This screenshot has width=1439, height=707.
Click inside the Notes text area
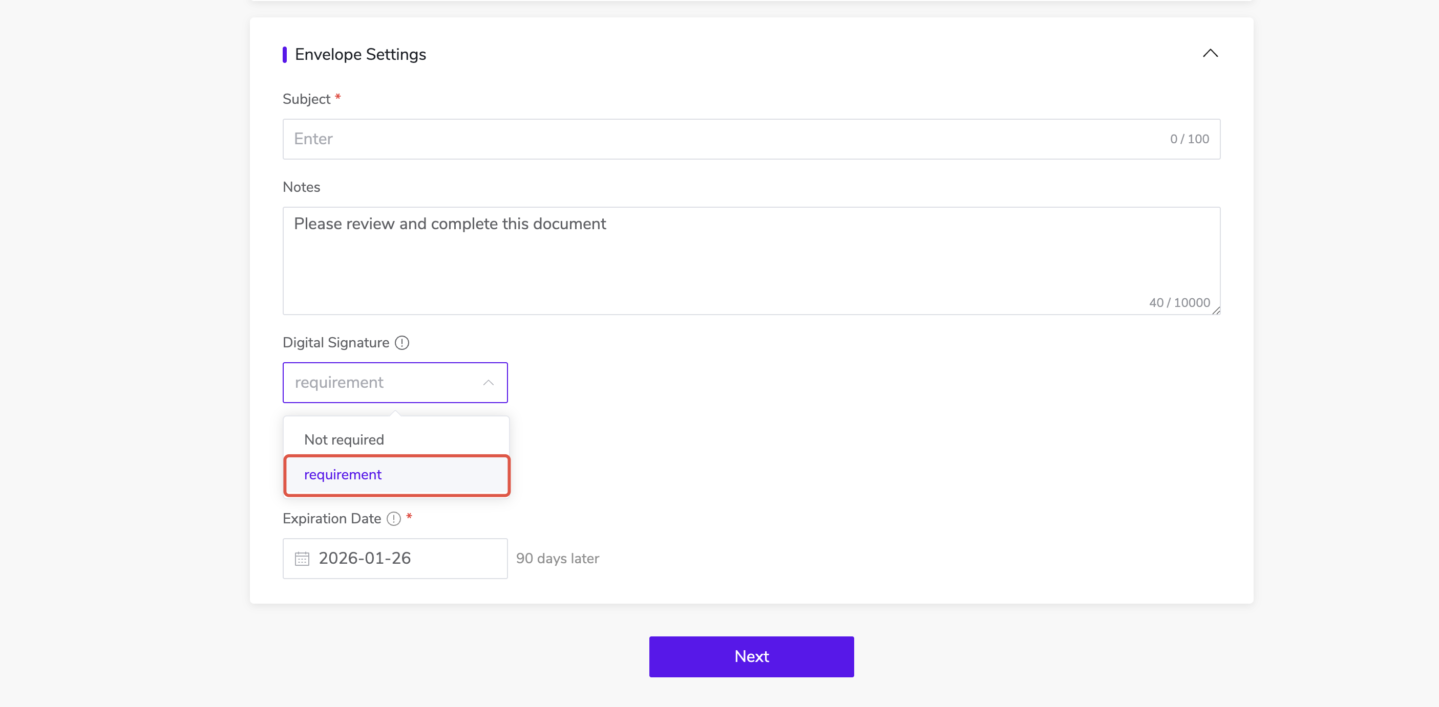point(726,262)
